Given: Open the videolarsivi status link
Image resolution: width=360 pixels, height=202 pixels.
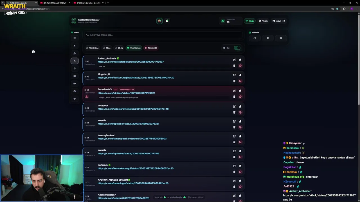Looking at the screenshot, I should click(x=133, y=109).
